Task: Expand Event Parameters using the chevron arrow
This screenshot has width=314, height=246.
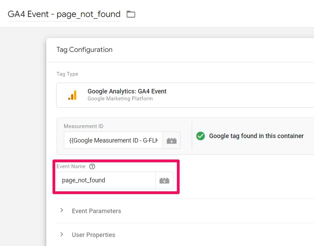Action: 62,210
